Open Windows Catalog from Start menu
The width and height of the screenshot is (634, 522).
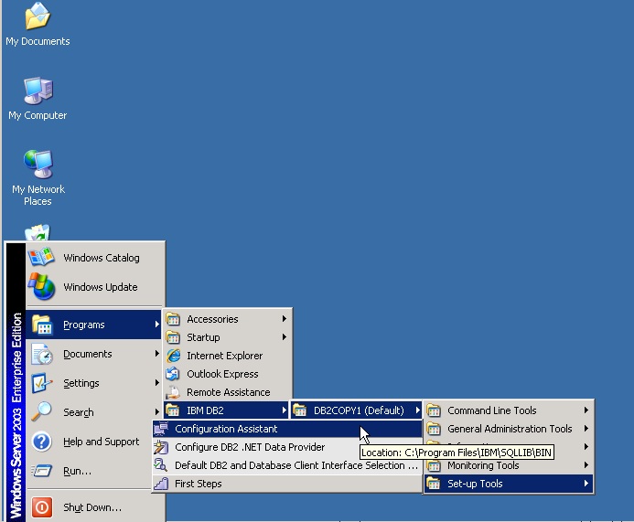point(95,258)
